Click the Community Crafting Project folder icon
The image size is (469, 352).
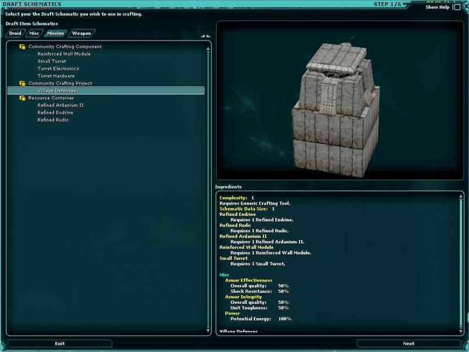(22, 83)
